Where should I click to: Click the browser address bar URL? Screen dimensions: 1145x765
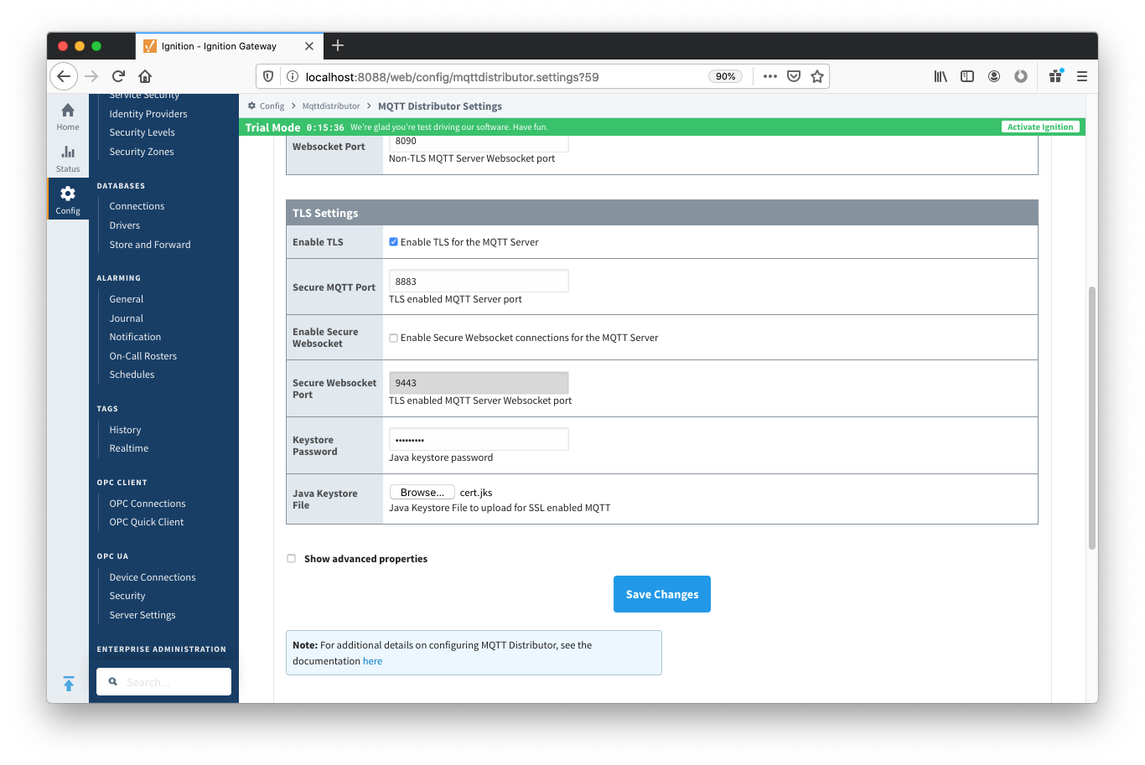coord(452,77)
